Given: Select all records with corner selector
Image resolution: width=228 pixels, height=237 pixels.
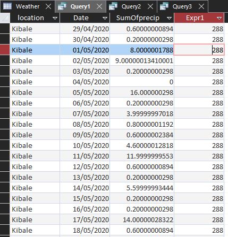Looking at the screenshot, I should 5,18.
